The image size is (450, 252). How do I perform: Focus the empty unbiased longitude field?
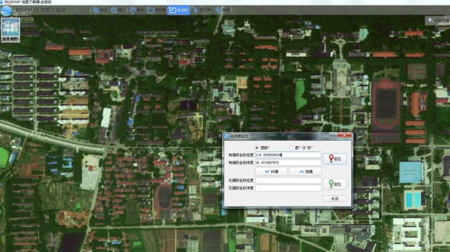tap(288, 181)
